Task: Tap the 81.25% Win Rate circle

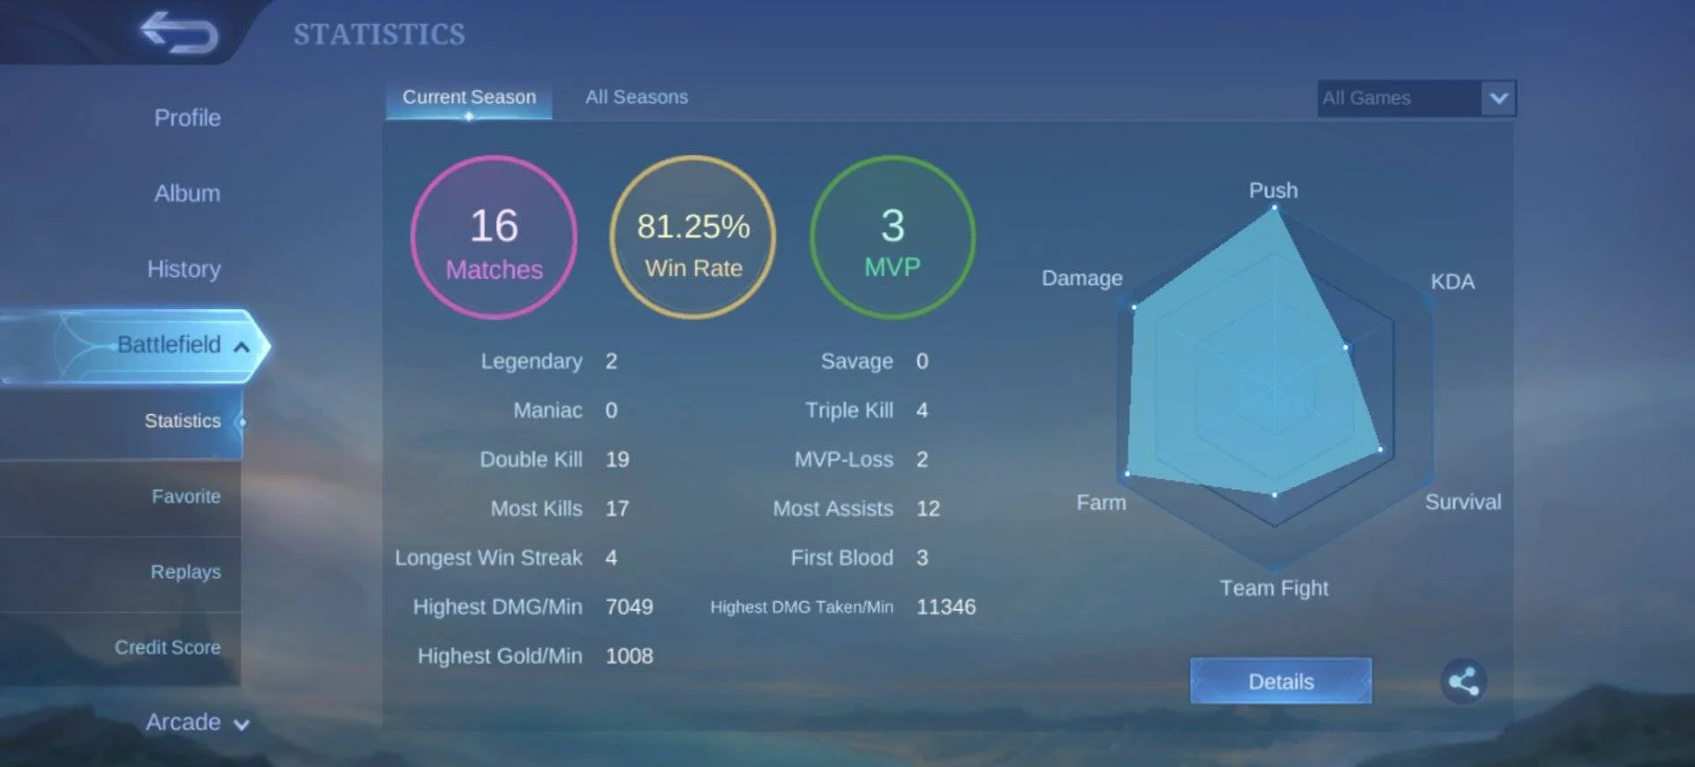Action: (x=693, y=237)
